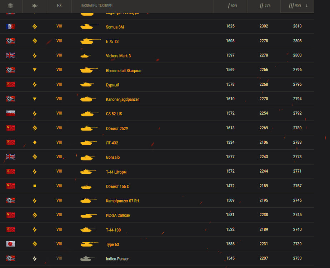The height and width of the screenshot is (268, 330).
Task: Open the E 75 TS tank link
Action: (x=112, y=41)
